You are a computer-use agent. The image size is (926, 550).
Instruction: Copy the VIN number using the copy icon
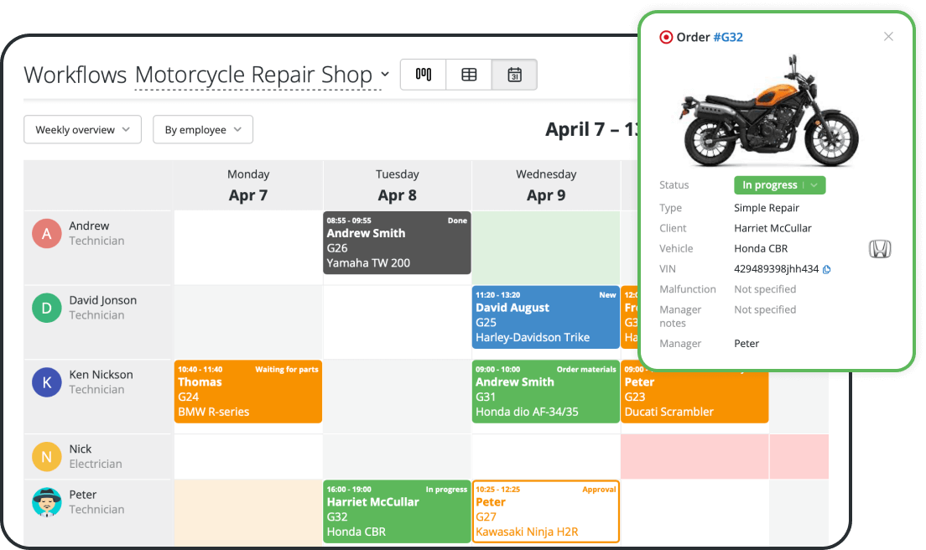click(825, 268)
